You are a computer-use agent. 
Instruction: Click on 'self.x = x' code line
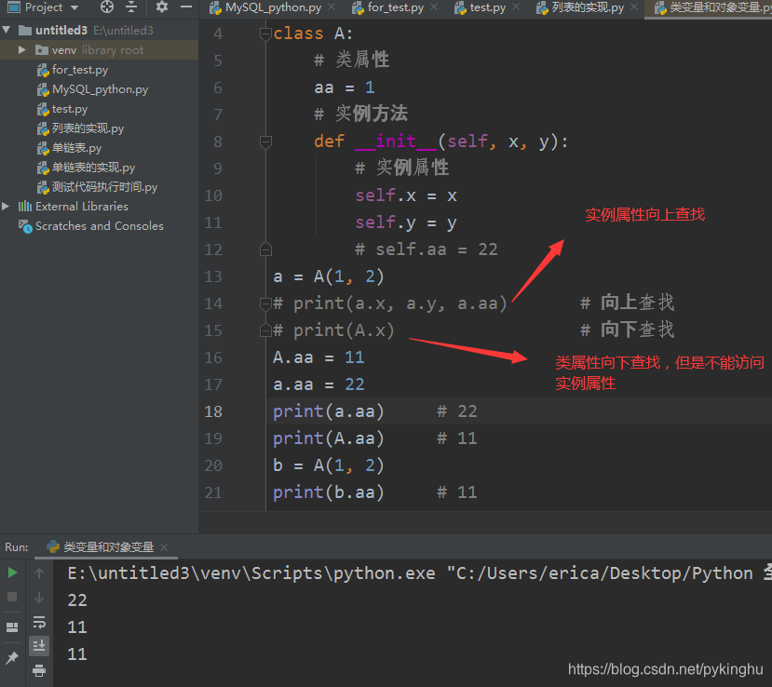click(406, 195)
